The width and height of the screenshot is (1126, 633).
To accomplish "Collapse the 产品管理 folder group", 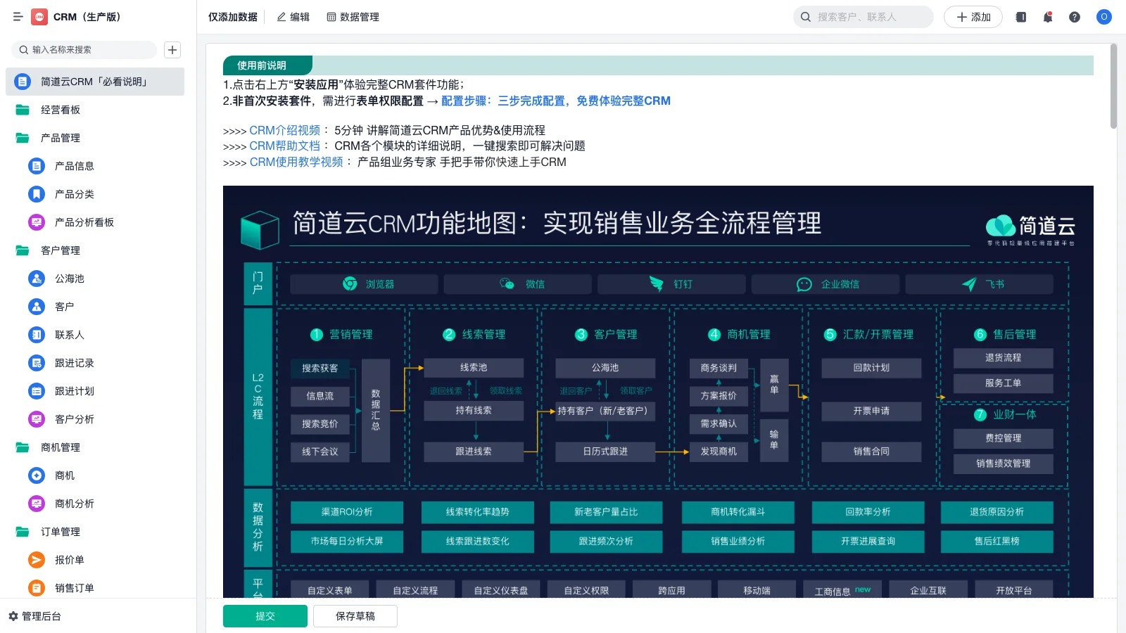I will click(x=60, y=138).
